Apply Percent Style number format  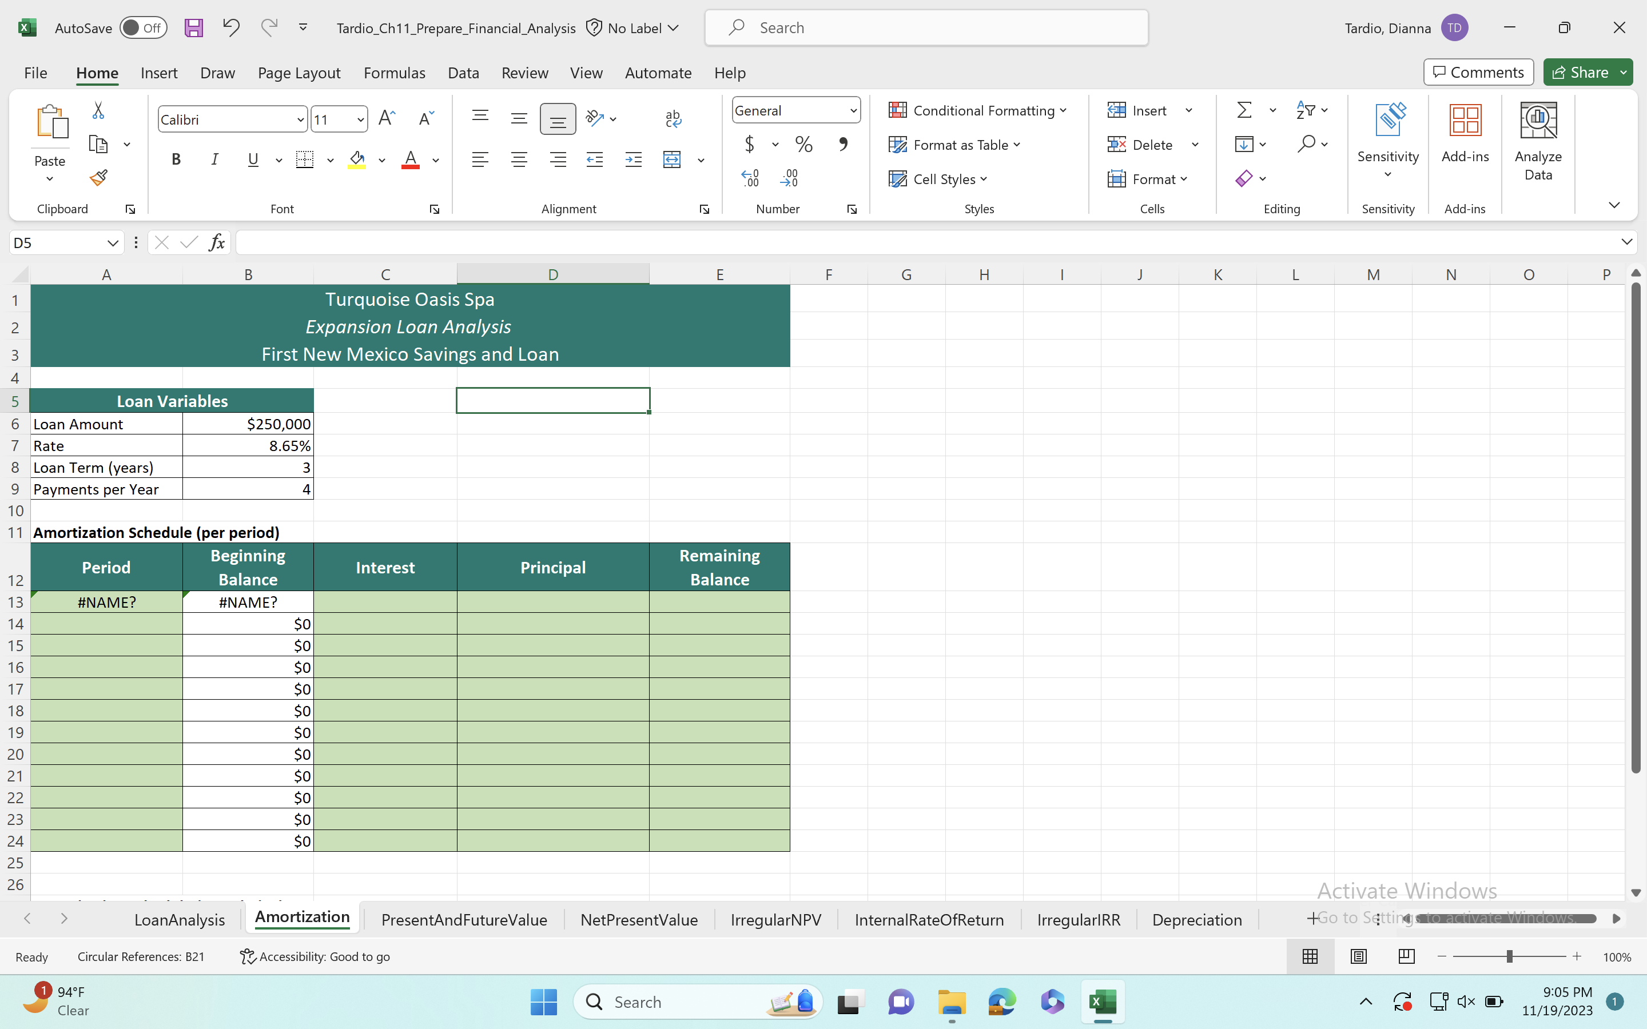point(803,143)
